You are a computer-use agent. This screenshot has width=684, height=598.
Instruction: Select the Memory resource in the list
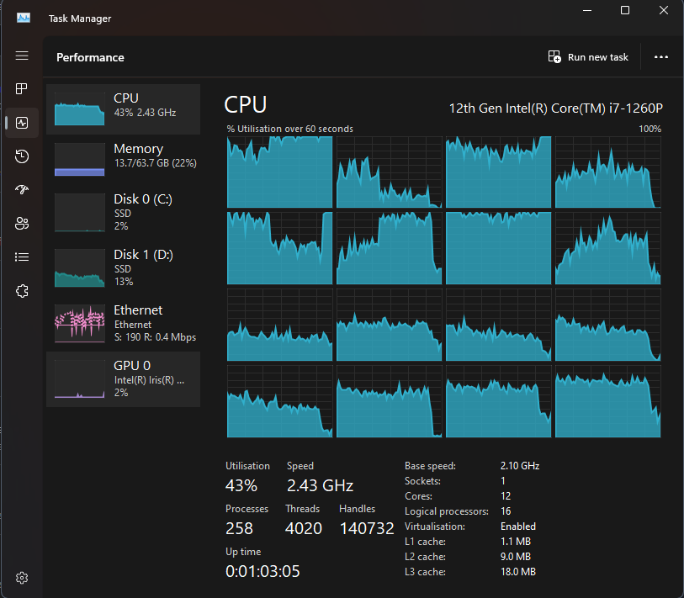[124, 159]
